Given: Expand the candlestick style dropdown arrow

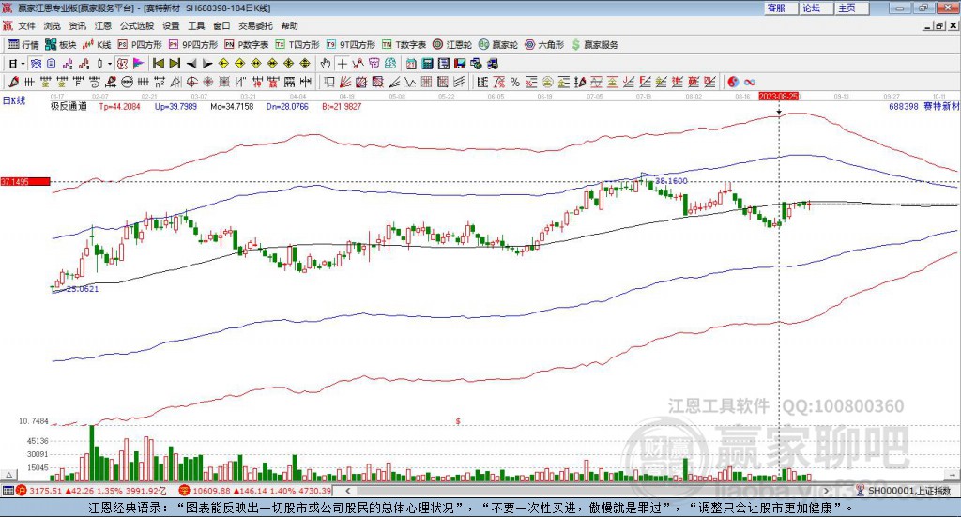Looking at the screenshot, I should [x=110, y=64].
